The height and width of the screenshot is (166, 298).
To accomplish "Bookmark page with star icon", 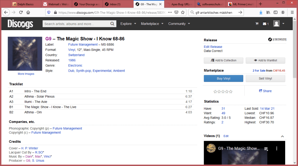I will [x=183, y=12].
